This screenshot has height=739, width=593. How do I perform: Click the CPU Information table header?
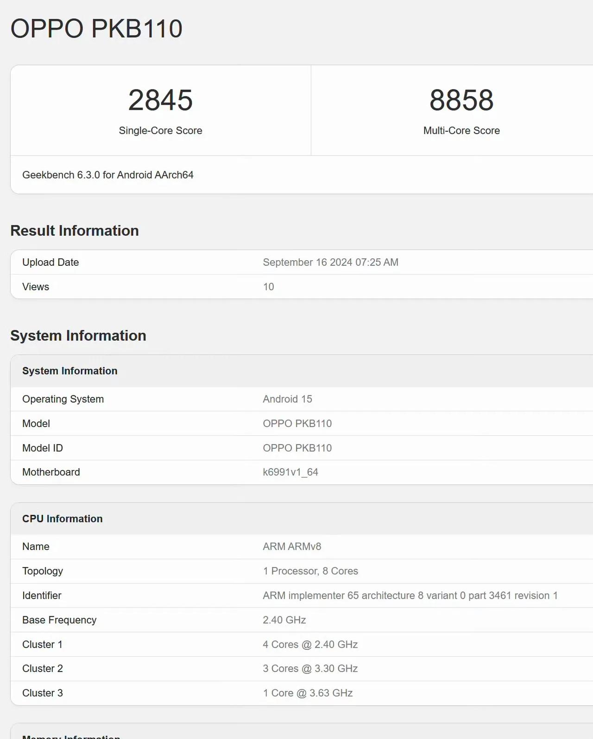(x=63, y=519)
